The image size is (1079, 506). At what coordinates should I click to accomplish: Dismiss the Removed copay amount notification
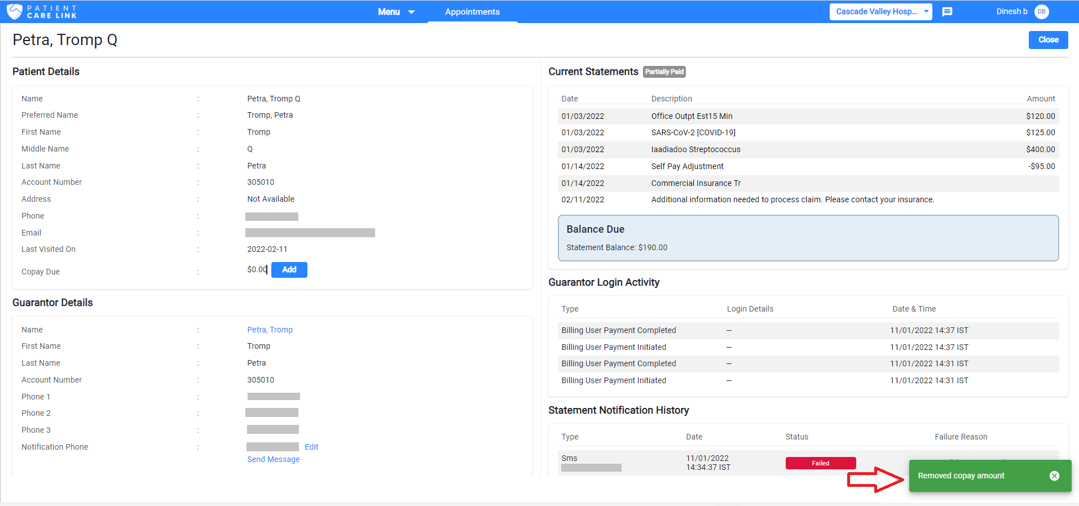1054,476
